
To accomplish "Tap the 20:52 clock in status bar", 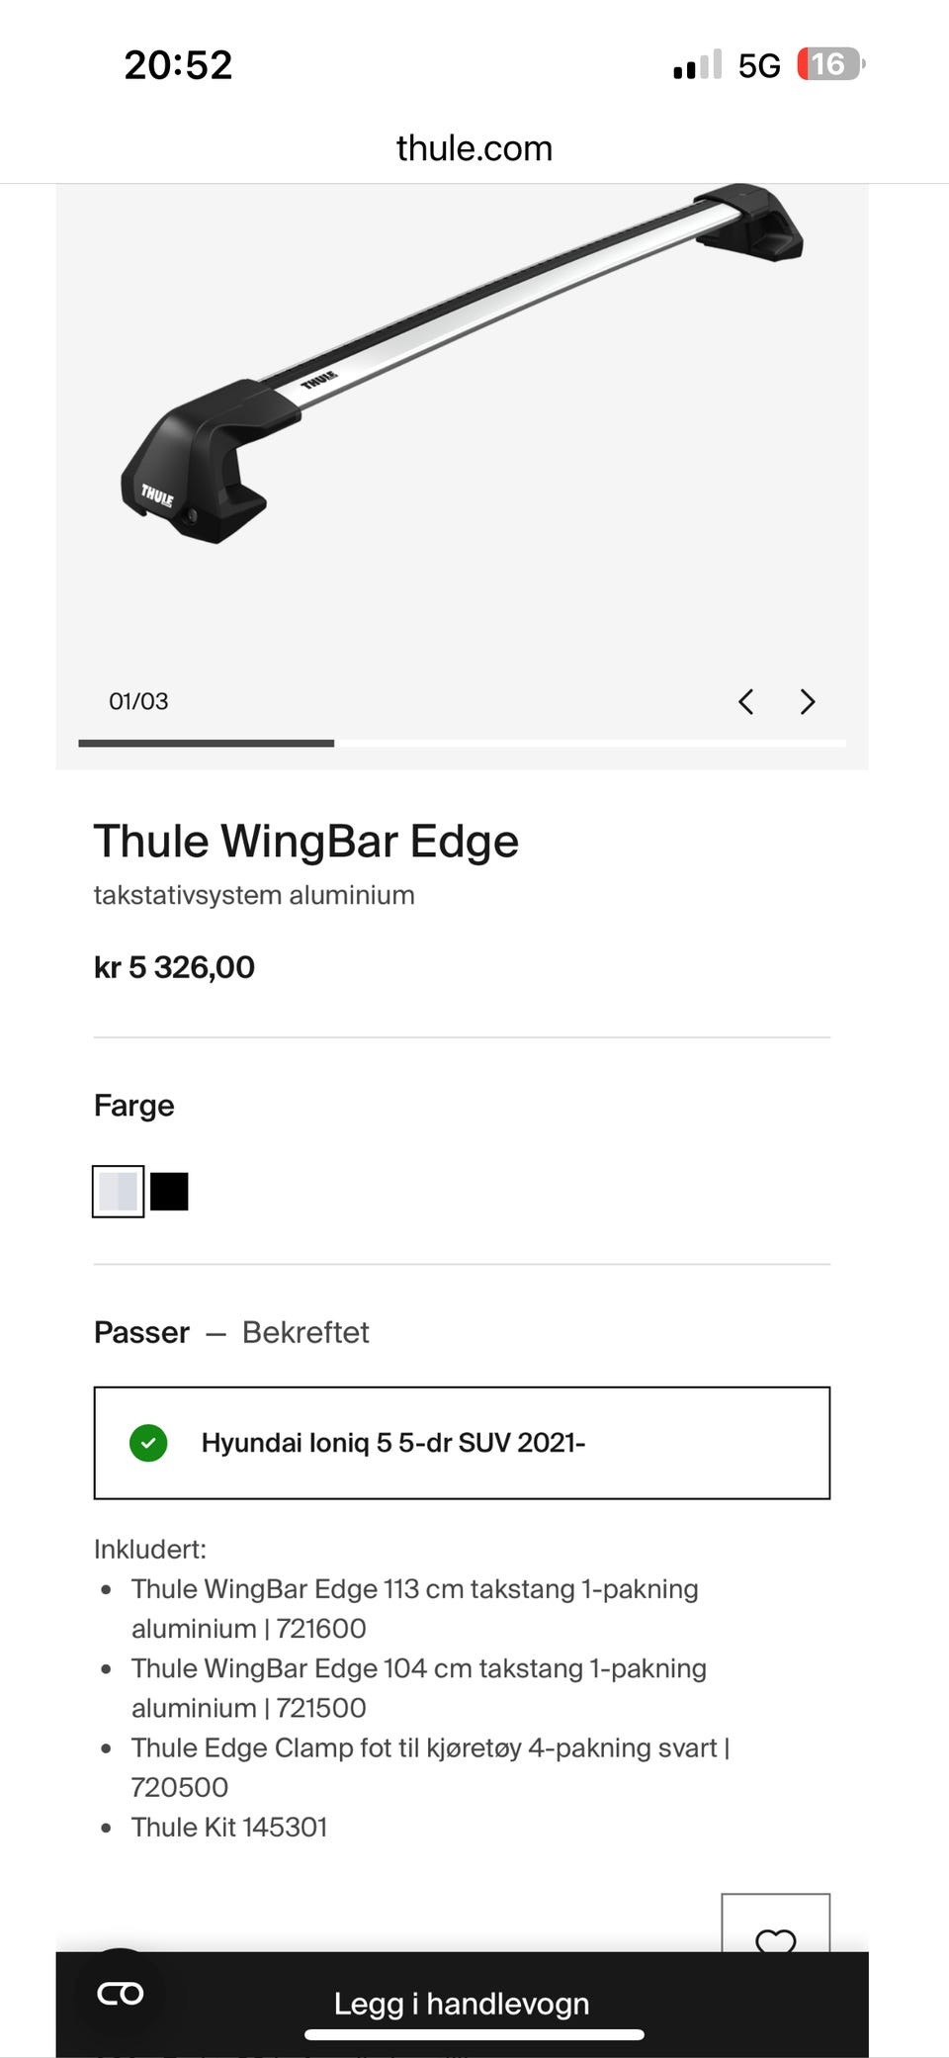I will [178, 65].
